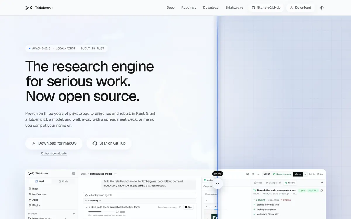Toggle the dark mode theme icon
The height and width of the screenshot is (219, 351).
(322, 8)
